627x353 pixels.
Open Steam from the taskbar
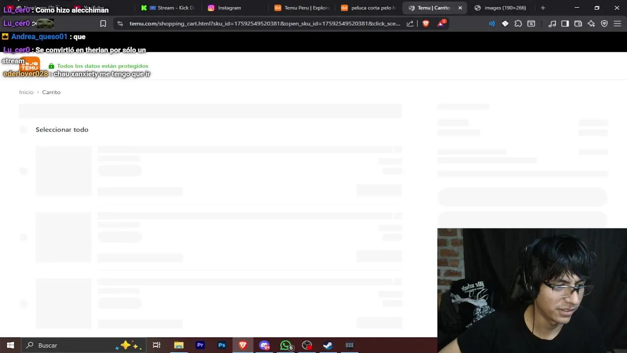coord(328,345)
